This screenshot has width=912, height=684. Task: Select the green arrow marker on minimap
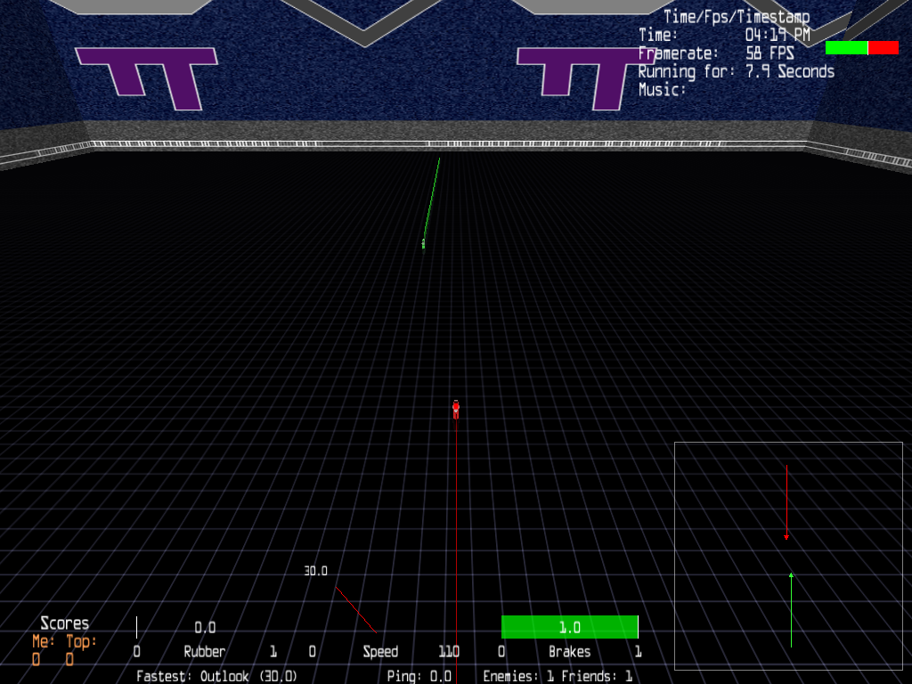click(x=791, y=576)
